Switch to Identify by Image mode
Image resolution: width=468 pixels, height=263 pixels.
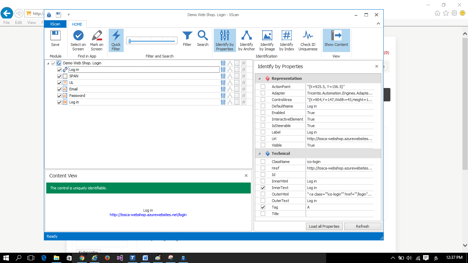click(267, 40)
